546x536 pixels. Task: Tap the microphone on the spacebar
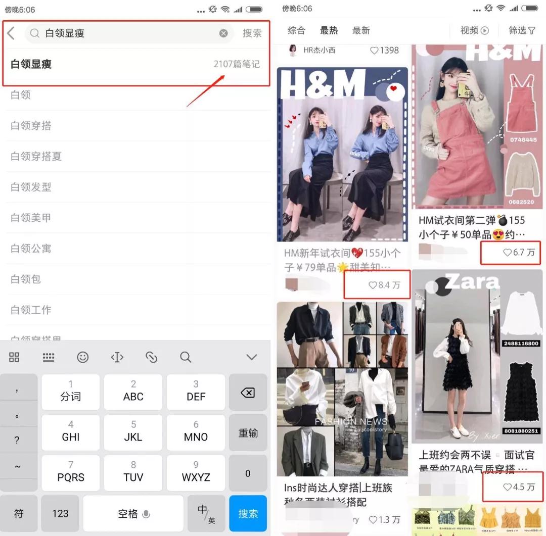click(147, 513)
